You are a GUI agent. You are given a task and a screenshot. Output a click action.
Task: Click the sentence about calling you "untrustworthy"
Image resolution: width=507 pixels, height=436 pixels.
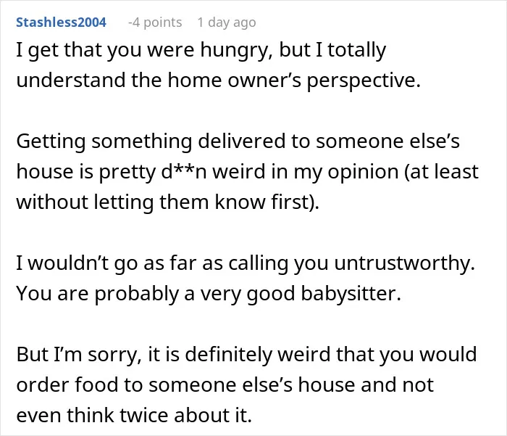246,263
